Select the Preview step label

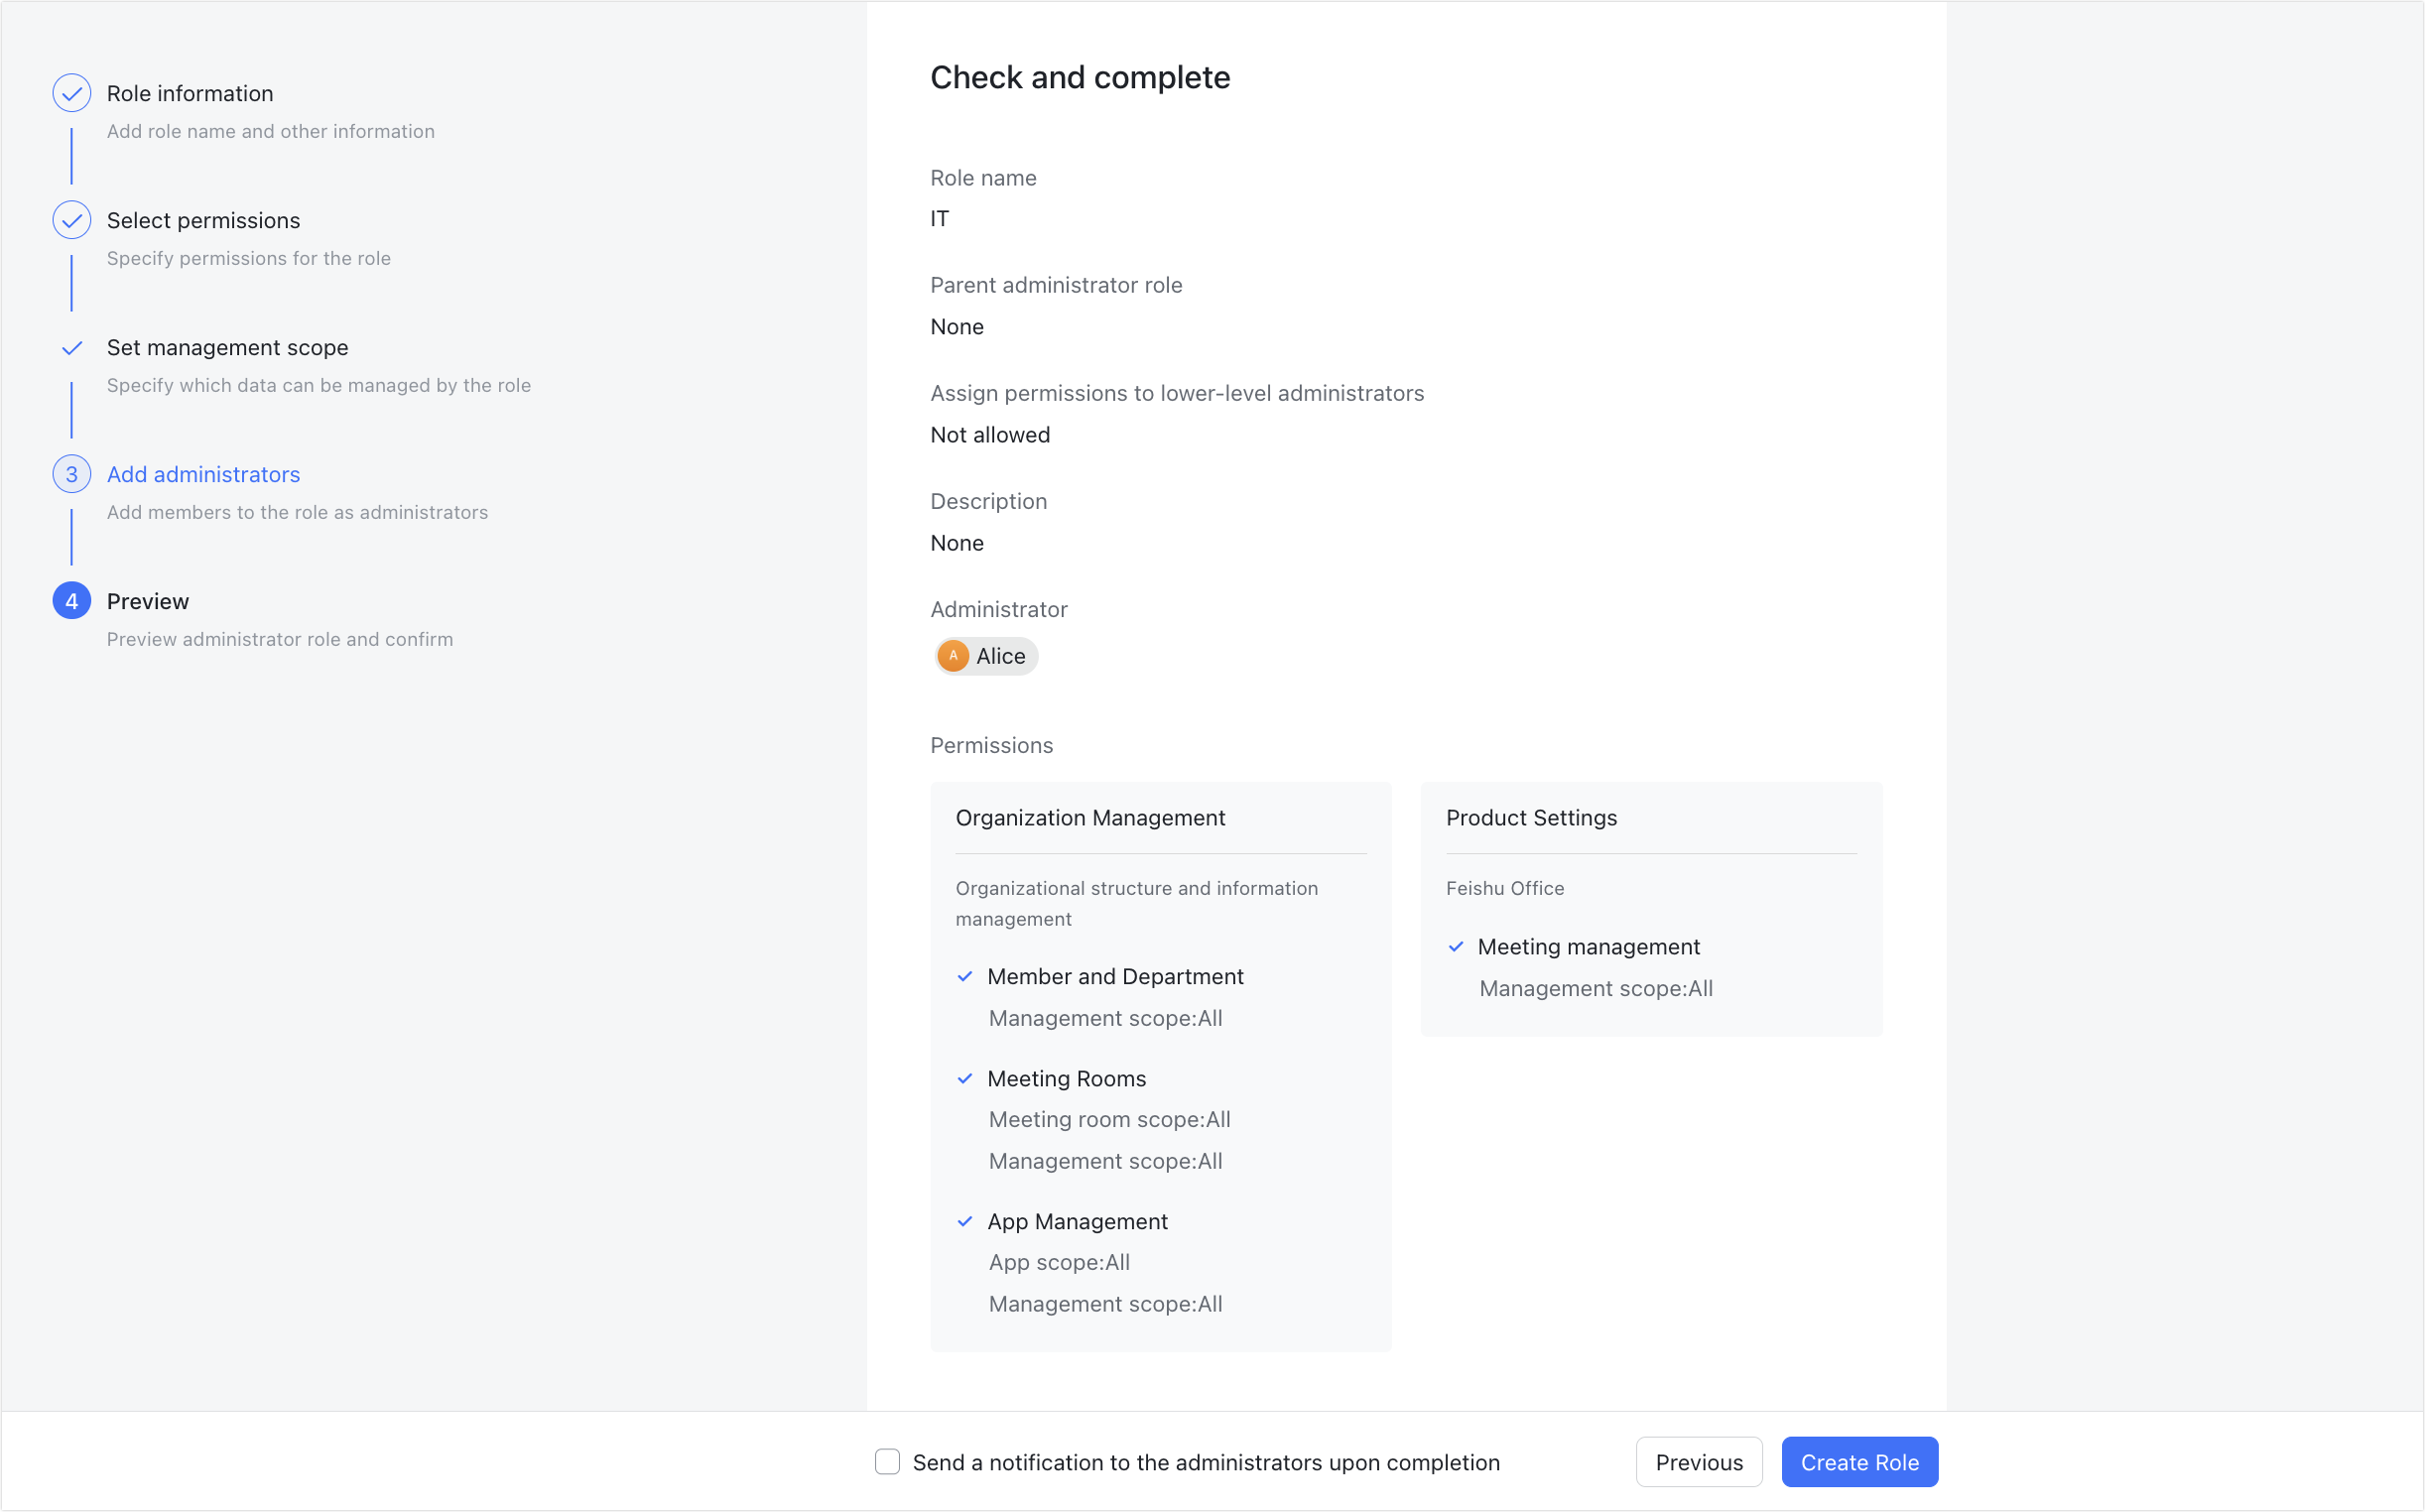coord(147,601)
